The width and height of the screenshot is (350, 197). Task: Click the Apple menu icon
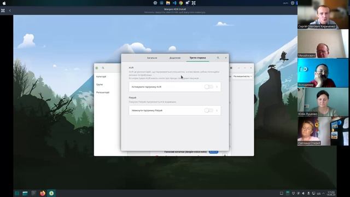(x=4, y=3)
